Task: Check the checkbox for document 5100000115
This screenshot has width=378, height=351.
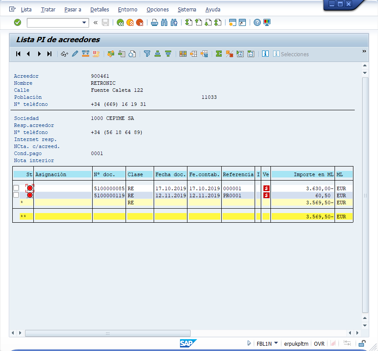Action: pos(16,195)
